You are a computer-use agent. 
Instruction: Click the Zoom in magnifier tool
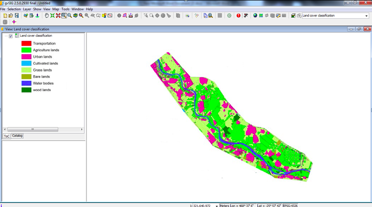[63, 16]
